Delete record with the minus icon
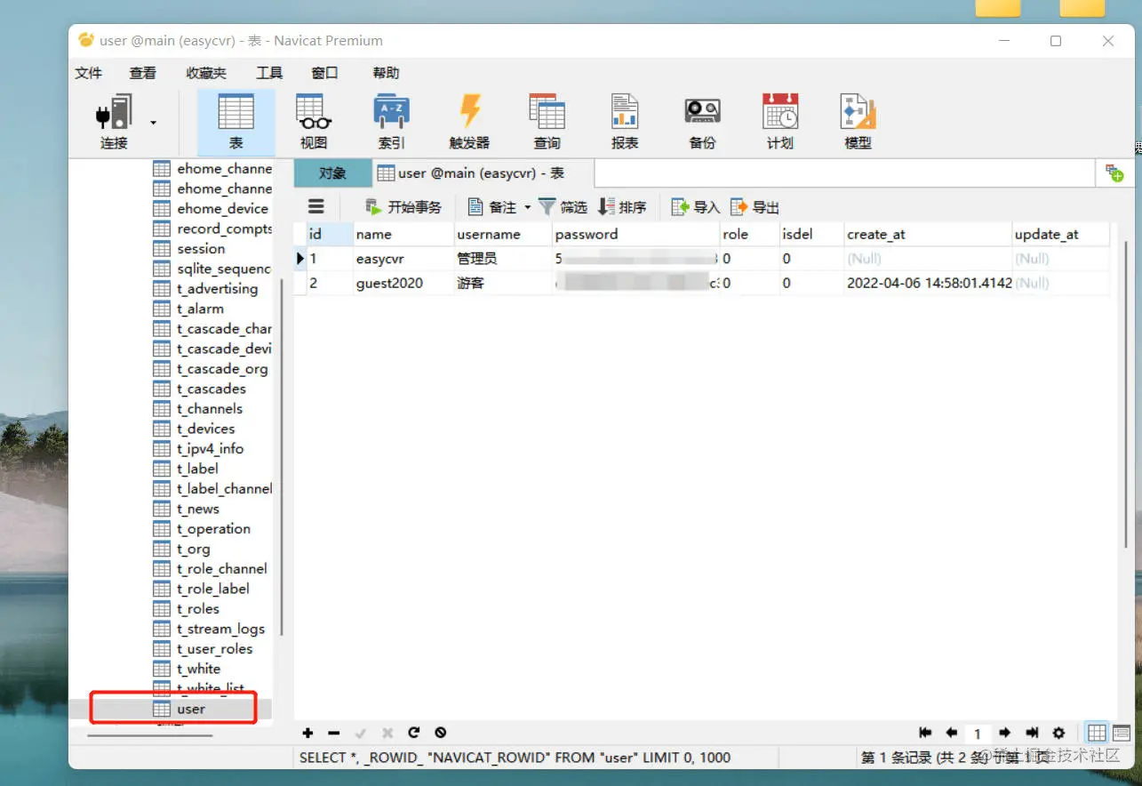The height and width of the screenshot is (786, 1142). coord(334,733)
